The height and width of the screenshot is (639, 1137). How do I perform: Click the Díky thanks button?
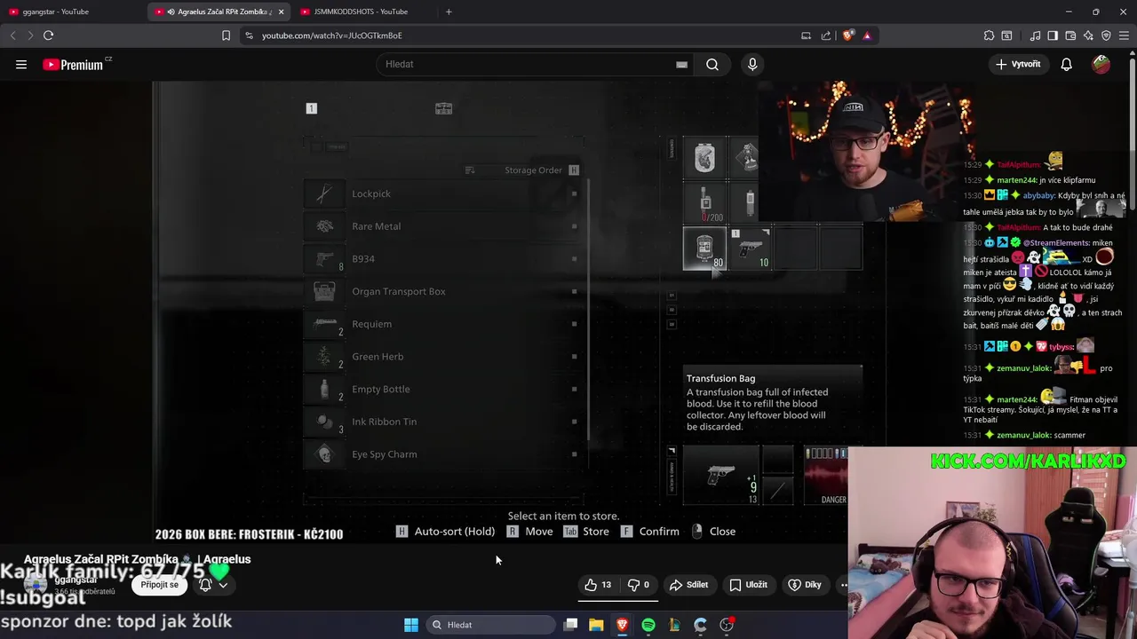tap(805, 585)
